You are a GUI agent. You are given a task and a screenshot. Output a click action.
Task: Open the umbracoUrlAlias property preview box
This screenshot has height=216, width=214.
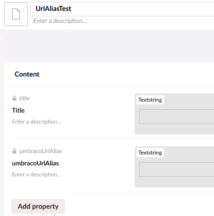pos(174,167)
